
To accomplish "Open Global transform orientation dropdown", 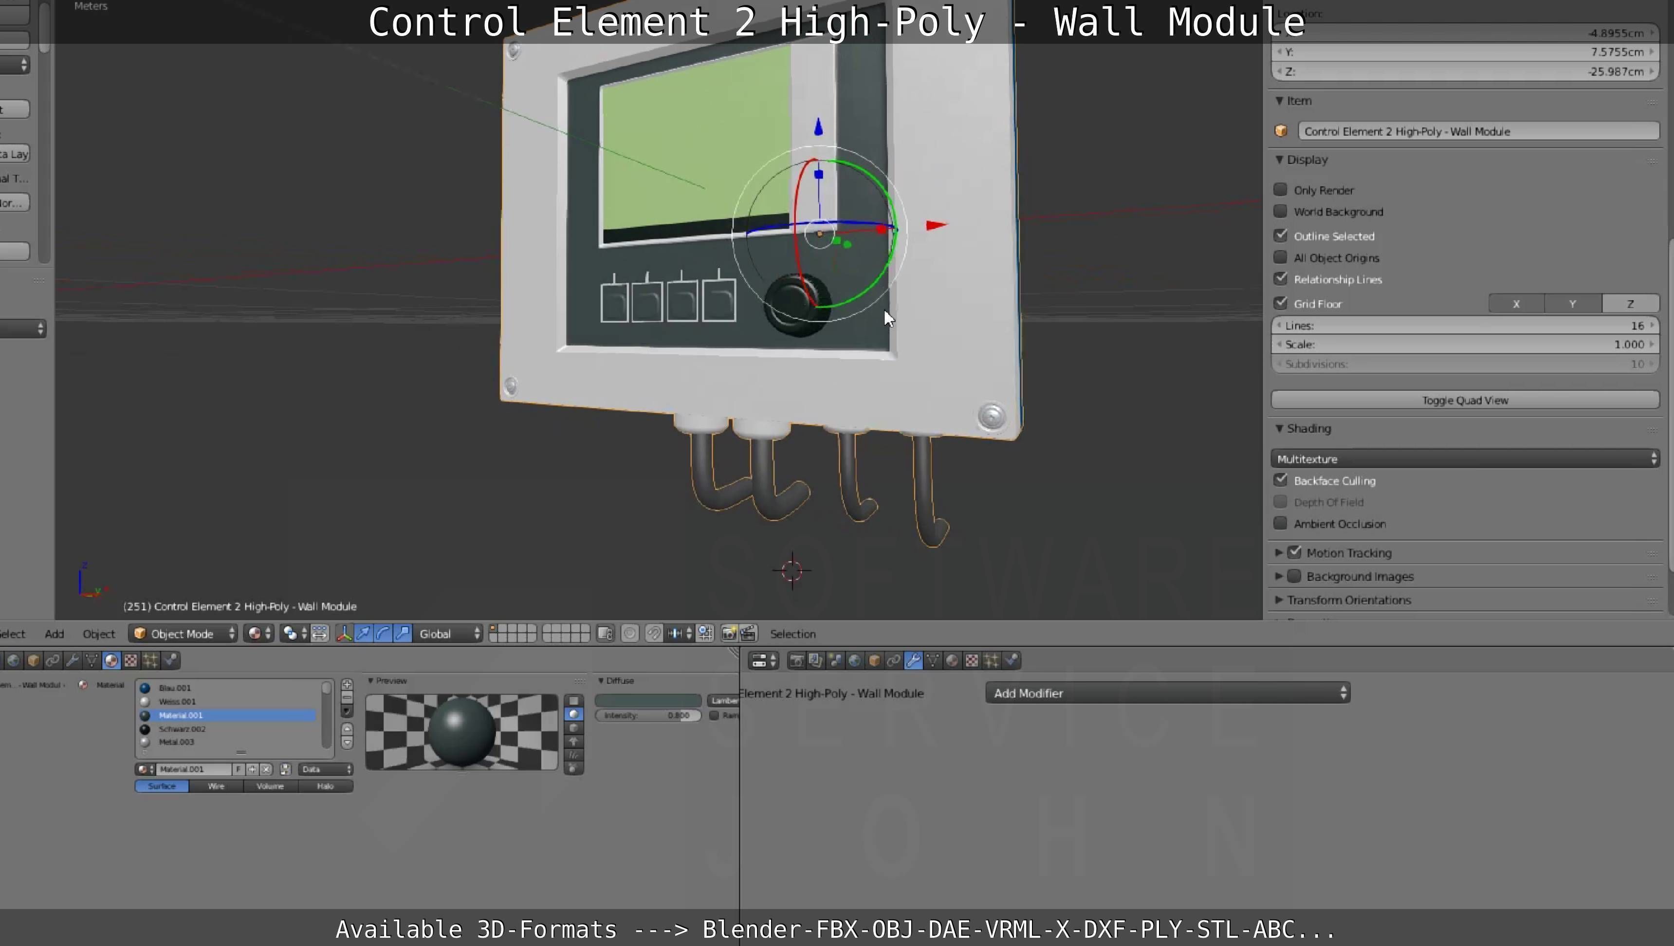I will coord(448,634).
